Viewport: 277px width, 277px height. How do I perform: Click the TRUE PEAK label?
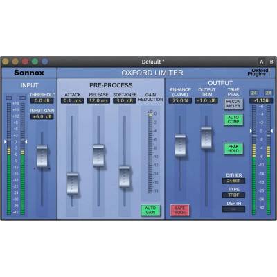coord(233,92)
